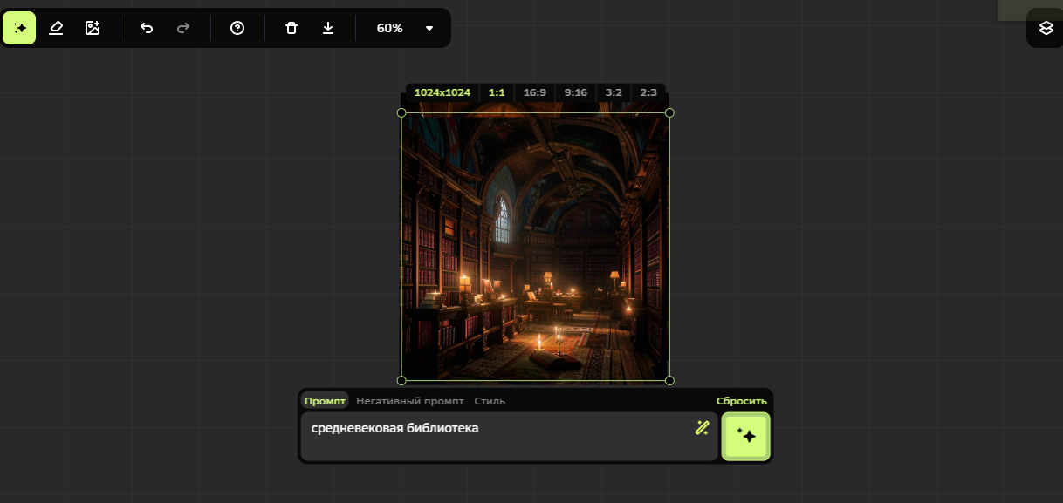The image size is (1063, 503).
Task: Switch to the Промпт tab
Action: click(x=325, y=401)
